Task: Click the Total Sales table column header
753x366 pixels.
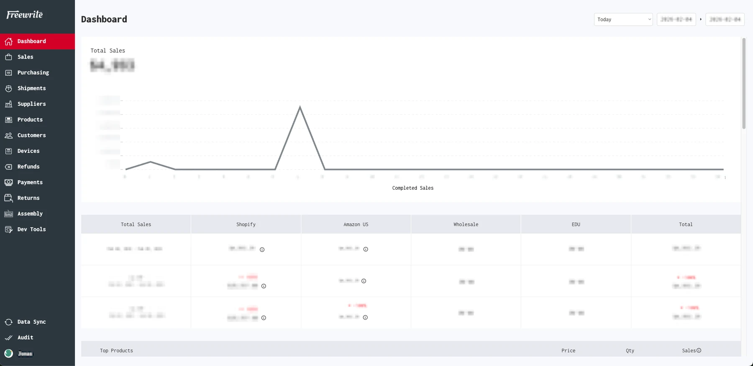Action: click(136, 224)
